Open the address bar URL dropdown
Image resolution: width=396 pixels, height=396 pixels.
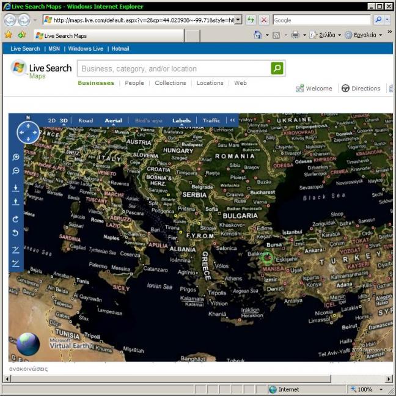click(238, 20)
